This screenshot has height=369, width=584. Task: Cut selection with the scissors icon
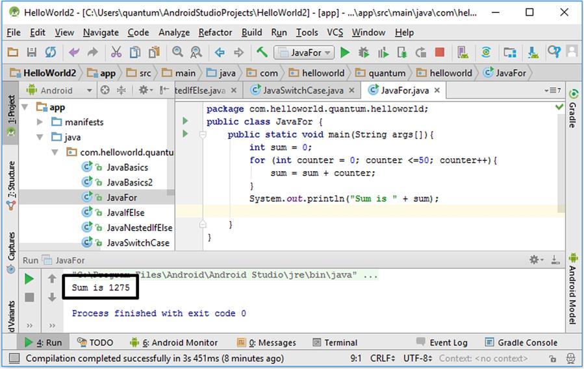point(116,52)
